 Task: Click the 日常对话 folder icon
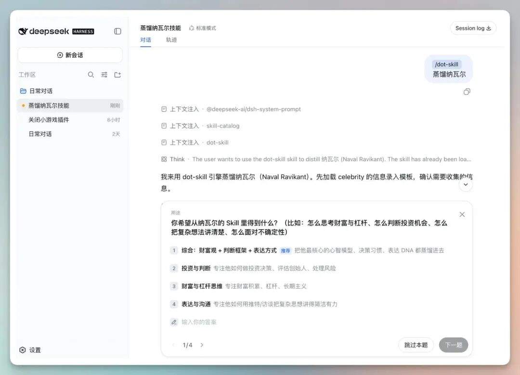(23, 91)
